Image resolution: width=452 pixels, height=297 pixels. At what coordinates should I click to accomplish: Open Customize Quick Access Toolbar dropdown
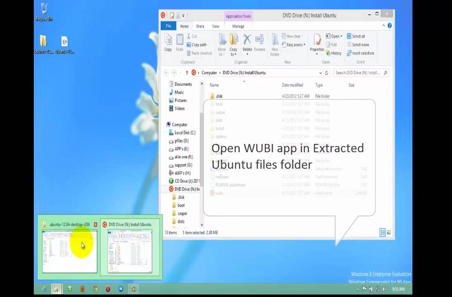click(x=184, y=15)
